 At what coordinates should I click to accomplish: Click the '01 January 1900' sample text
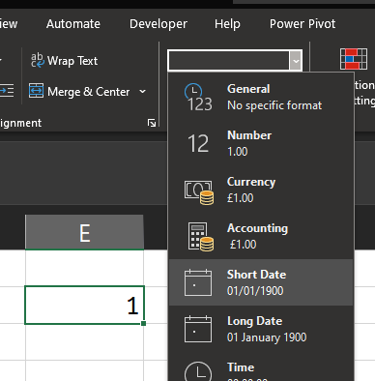(x=267, y=337)
